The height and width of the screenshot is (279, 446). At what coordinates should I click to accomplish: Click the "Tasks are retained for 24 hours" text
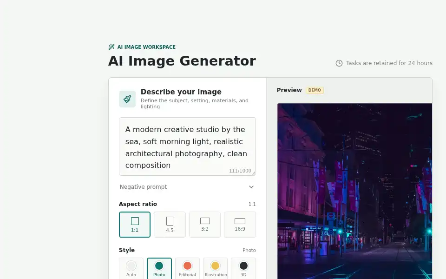pyautogui.click(x=389, y=63)
